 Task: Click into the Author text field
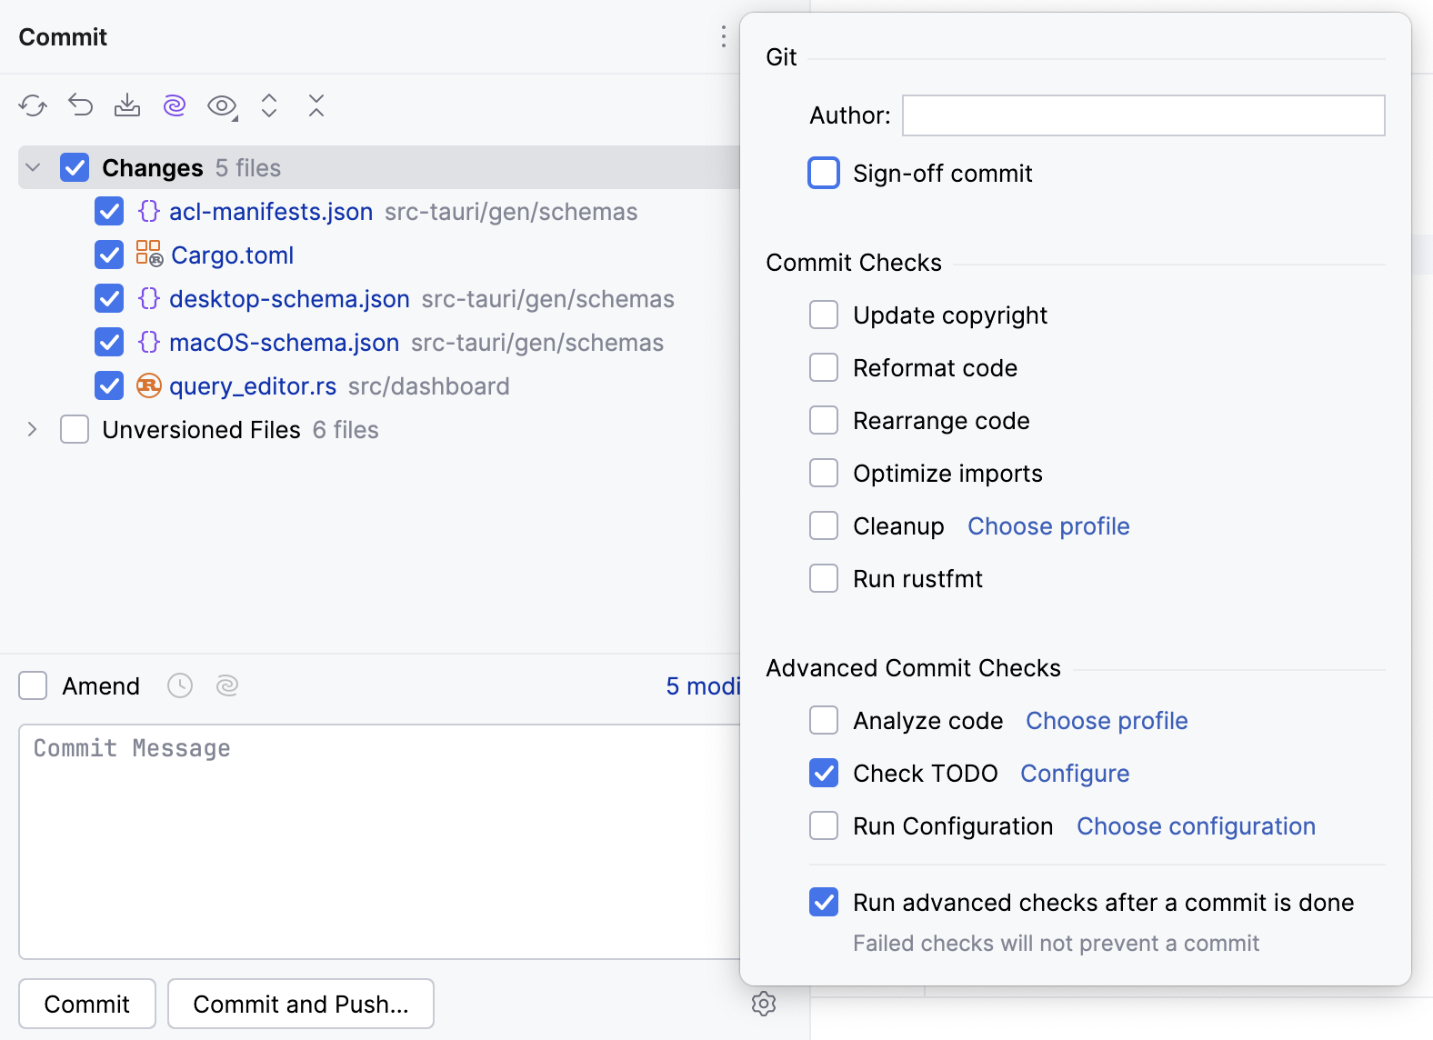(x=1143, y=115)
